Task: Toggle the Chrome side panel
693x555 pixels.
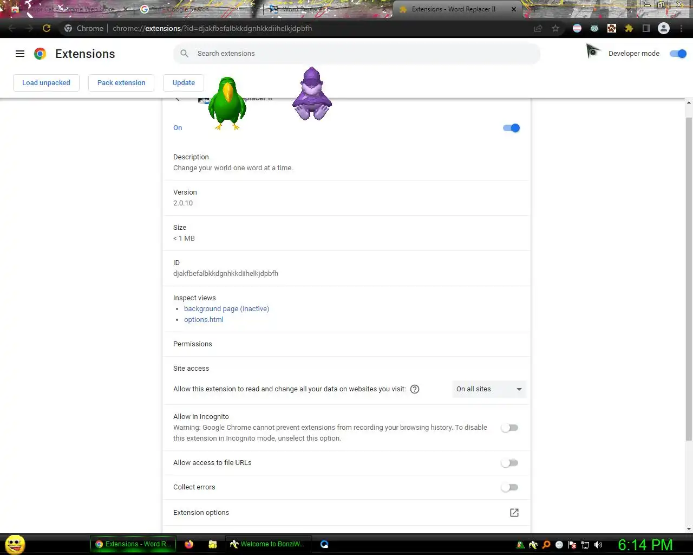Action: [x=646, y=28]
